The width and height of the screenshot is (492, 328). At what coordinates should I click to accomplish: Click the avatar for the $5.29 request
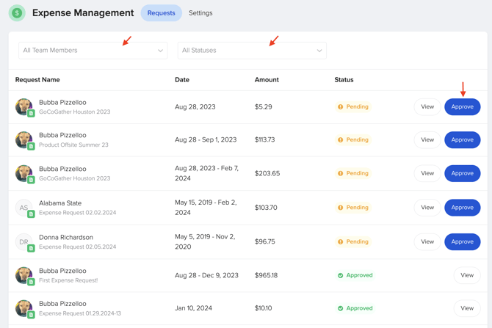[23, 106]
